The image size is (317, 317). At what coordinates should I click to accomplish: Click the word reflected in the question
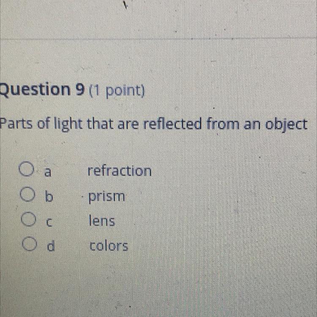tap(172, 124)
